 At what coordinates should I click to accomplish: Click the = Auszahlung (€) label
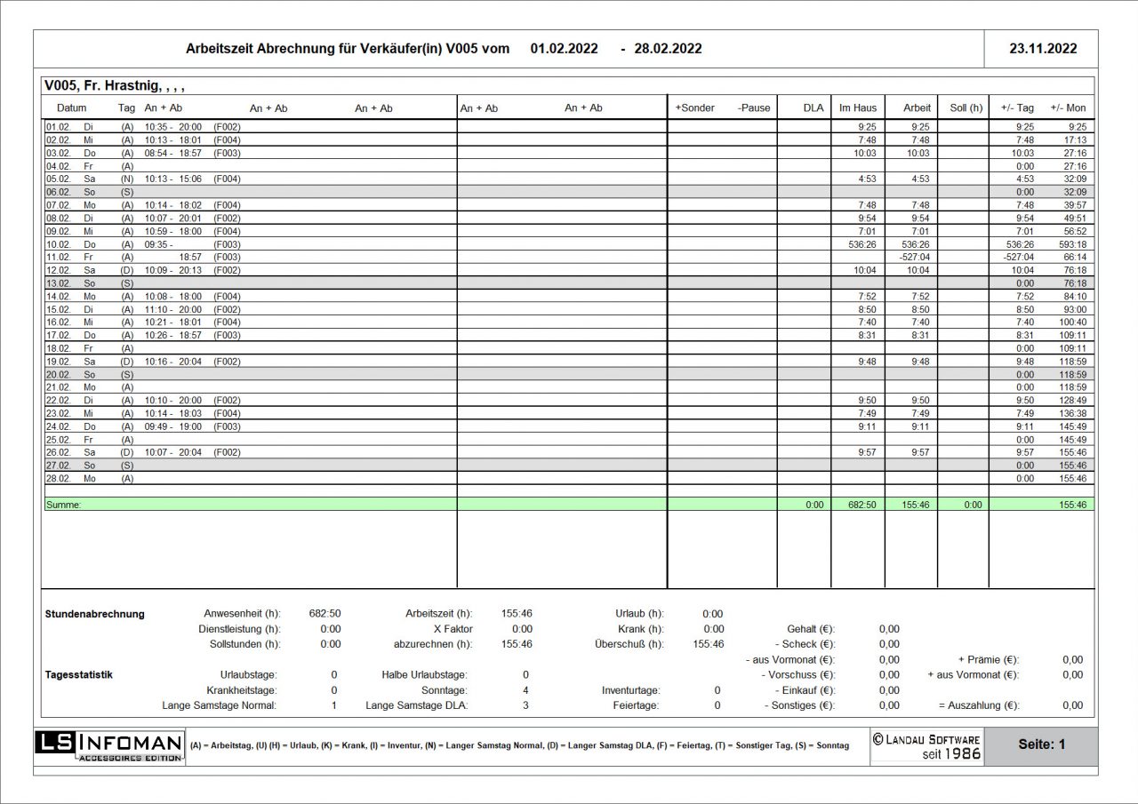point(979,705)
